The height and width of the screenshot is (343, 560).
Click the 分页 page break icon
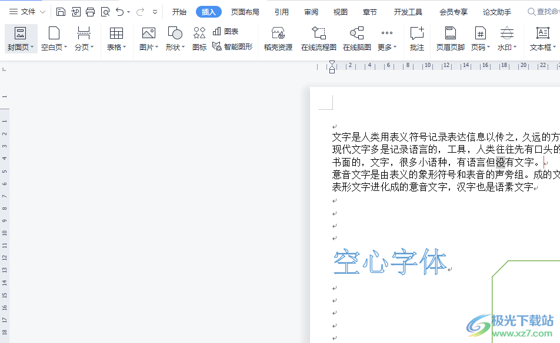click(x=84, y=39)
